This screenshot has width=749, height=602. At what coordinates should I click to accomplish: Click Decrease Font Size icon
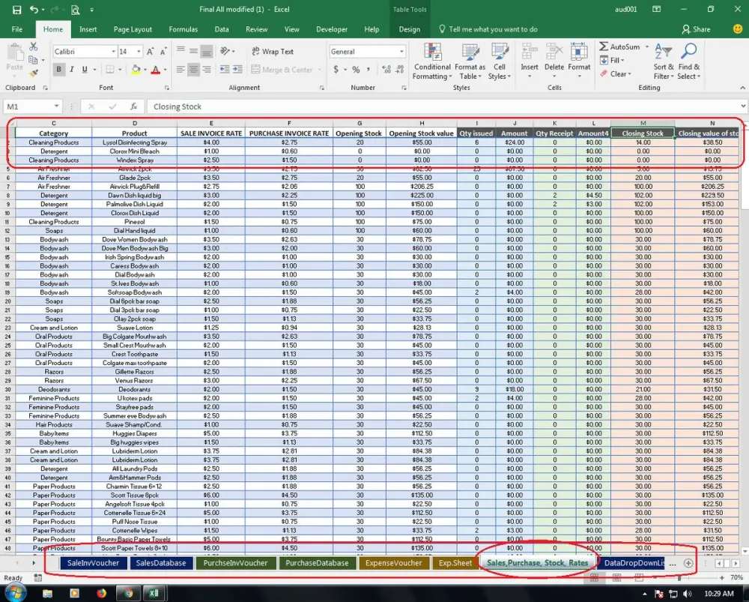(163, 51)
